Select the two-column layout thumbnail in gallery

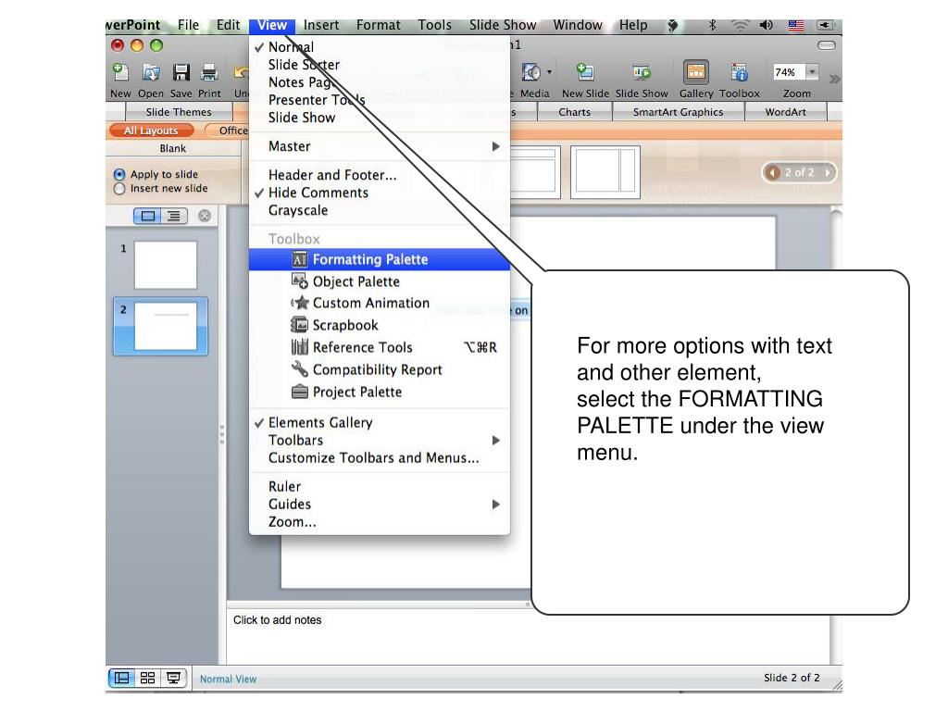click(x=605, y=171)
